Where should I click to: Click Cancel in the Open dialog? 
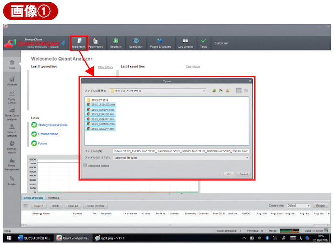[243, 174]
